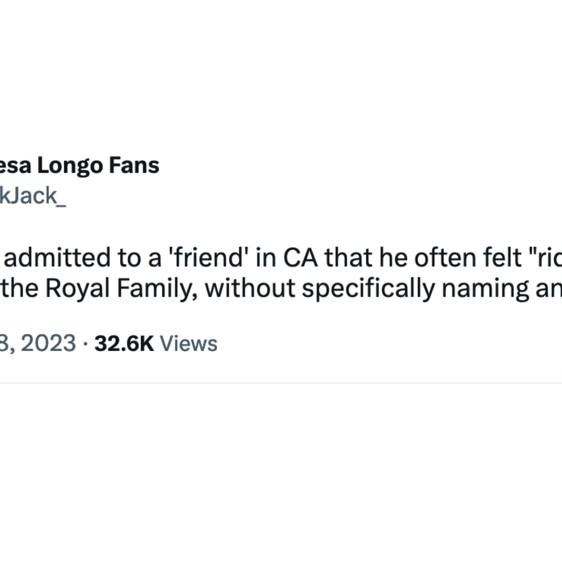
Task: Click the 'Views' label next to 32.6K
Action: 188,343
